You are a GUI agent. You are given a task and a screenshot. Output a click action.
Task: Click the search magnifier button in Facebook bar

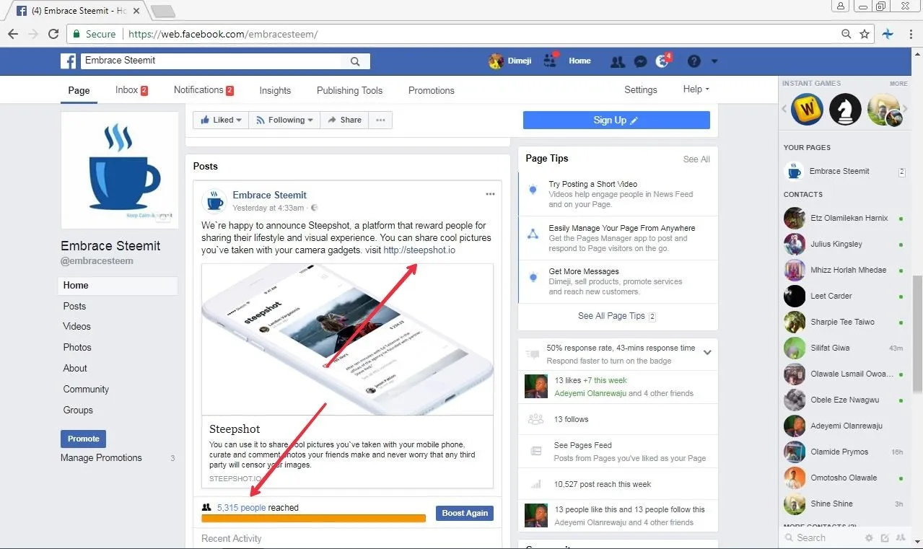coord(355,61)
